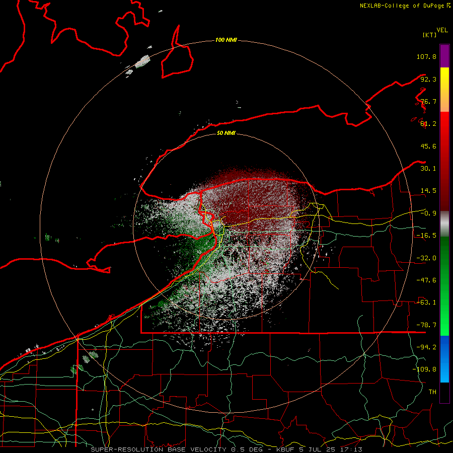Click the 100 NMI range ring label
This screenshot has height=453, width=453.
[226, 40]
